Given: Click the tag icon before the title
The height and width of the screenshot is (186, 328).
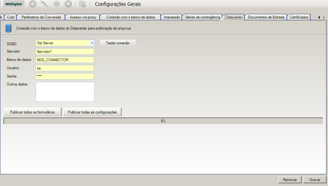Looking at the screenshot, I should pos(82,4).
